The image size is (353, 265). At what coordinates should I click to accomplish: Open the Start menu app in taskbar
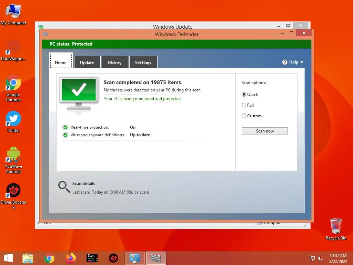click(x=92, y=258)
